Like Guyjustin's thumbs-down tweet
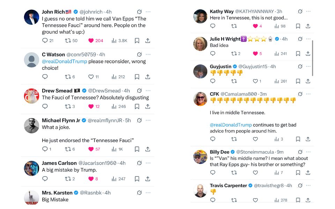The width and height of the screenshot is (335, 209). (255, 81)
